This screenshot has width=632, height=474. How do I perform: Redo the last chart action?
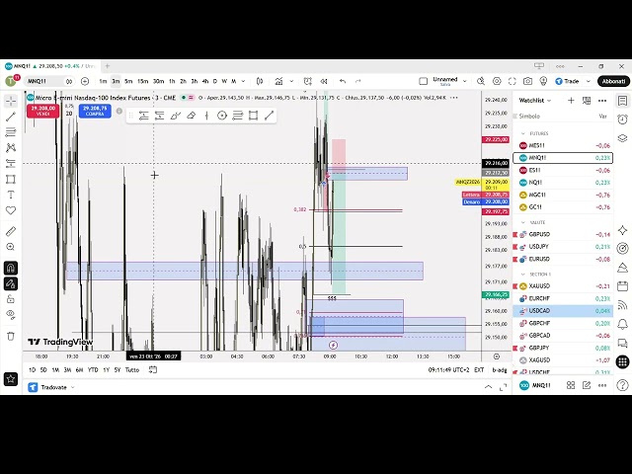[357, 81]
